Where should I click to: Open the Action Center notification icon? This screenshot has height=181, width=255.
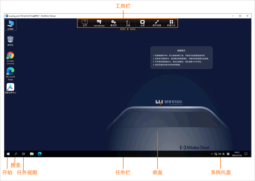tap(246, 154)
